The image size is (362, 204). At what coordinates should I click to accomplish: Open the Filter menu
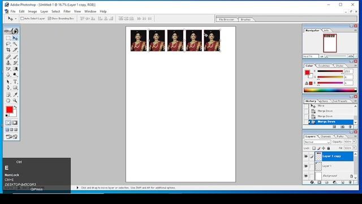tap(67, 11)
